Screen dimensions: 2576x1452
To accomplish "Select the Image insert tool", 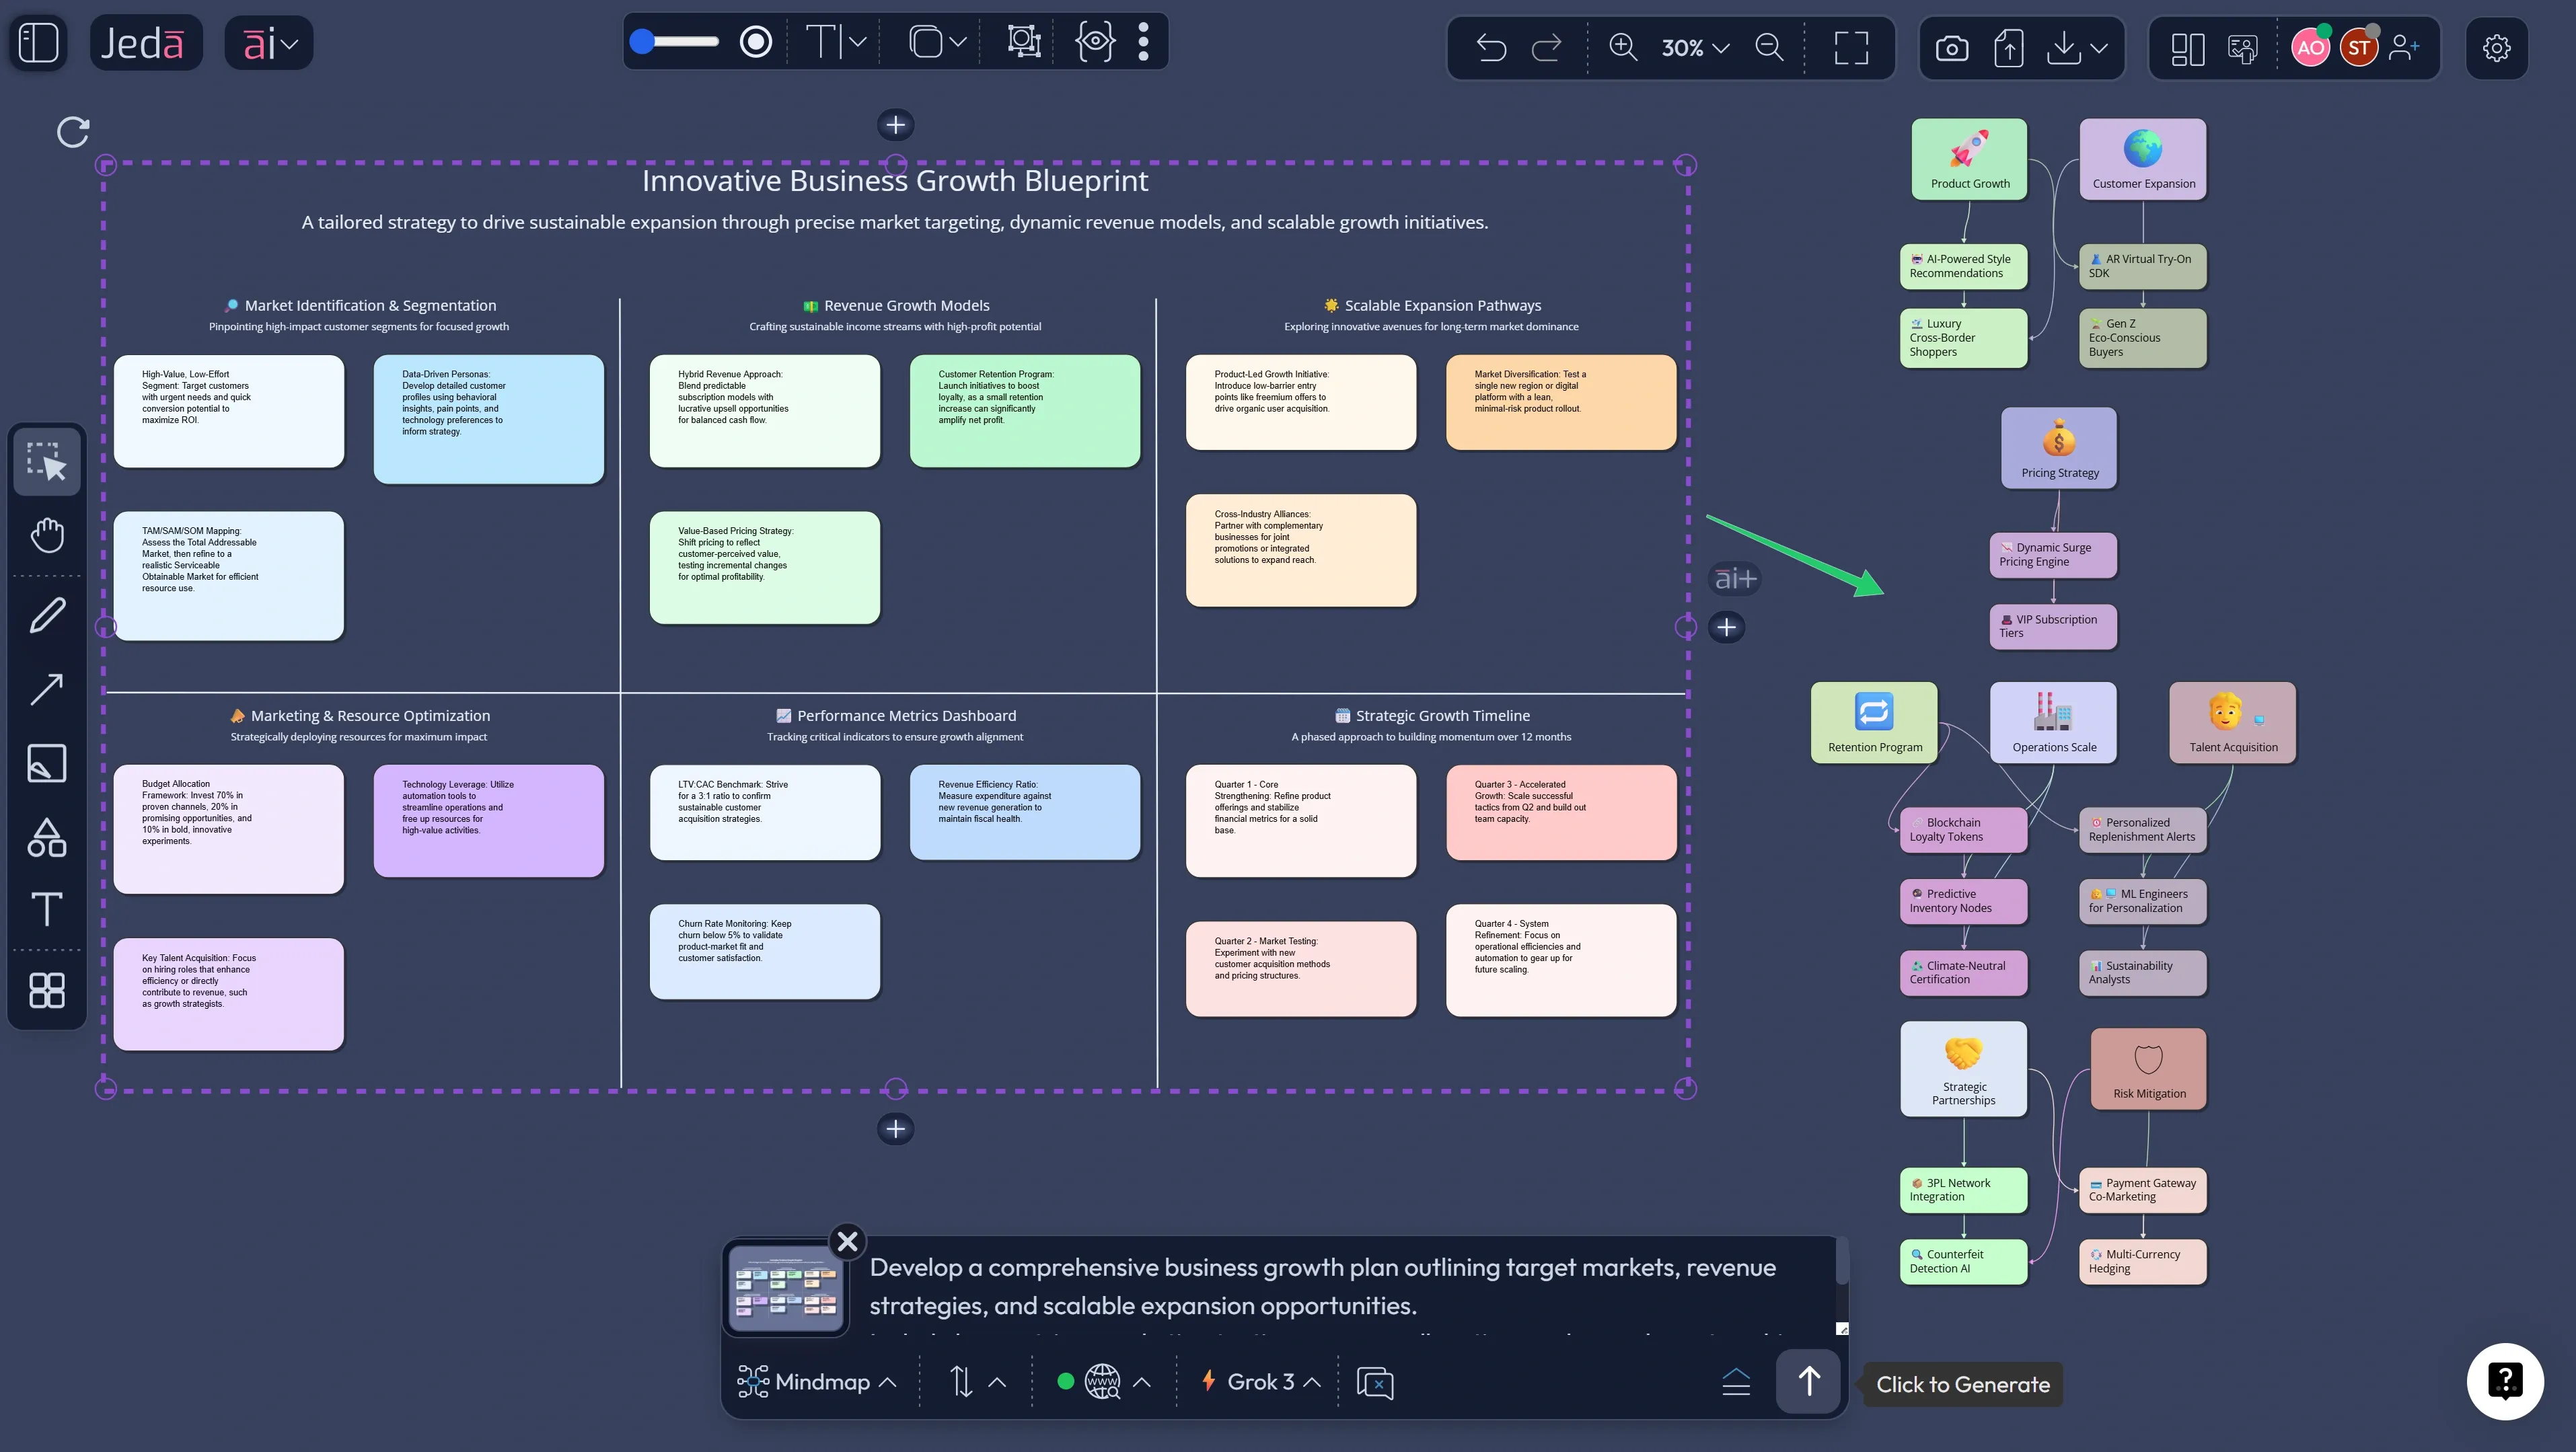I will click(46, 763).
